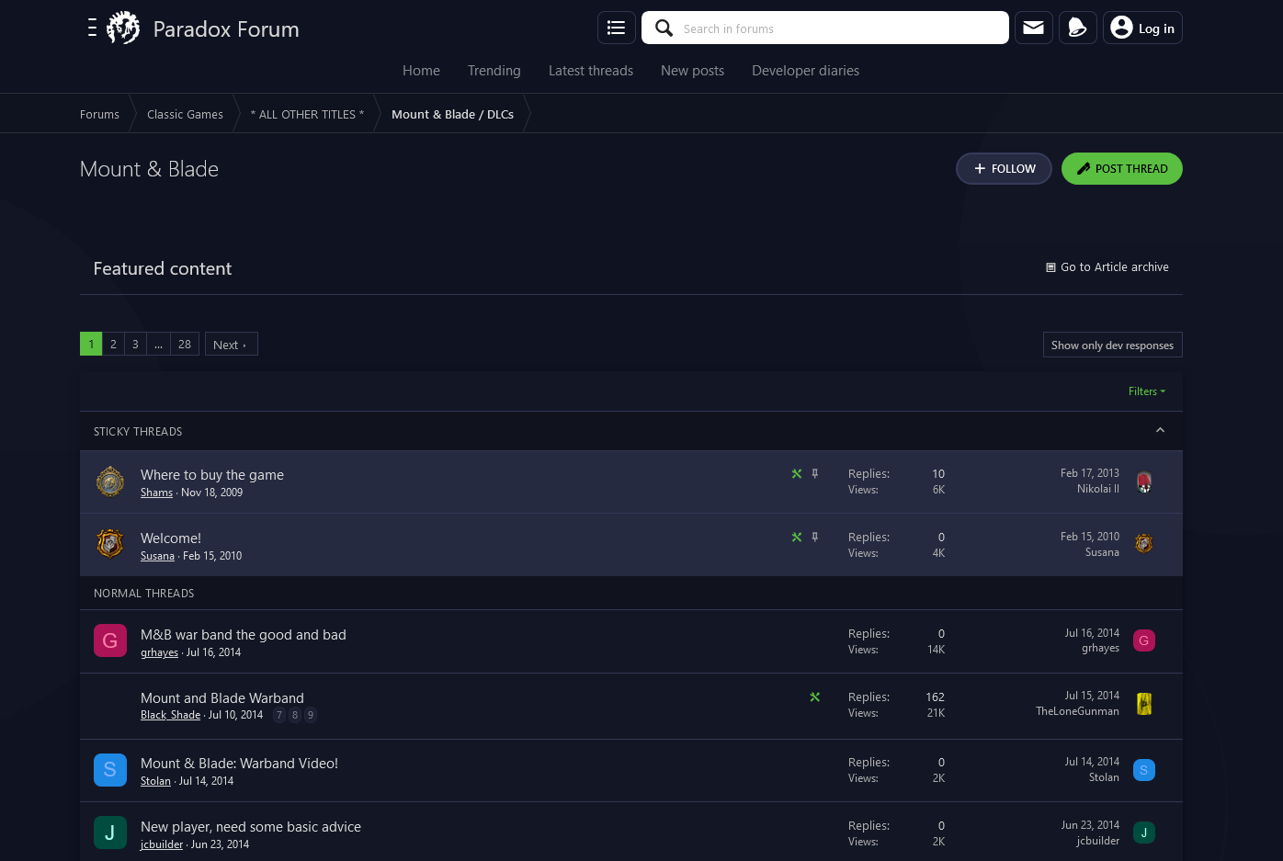Click the Next page button
Image resolution: width=1283 pixels, height=861 pixels.
pyautogui.click(x=231, y=344)
